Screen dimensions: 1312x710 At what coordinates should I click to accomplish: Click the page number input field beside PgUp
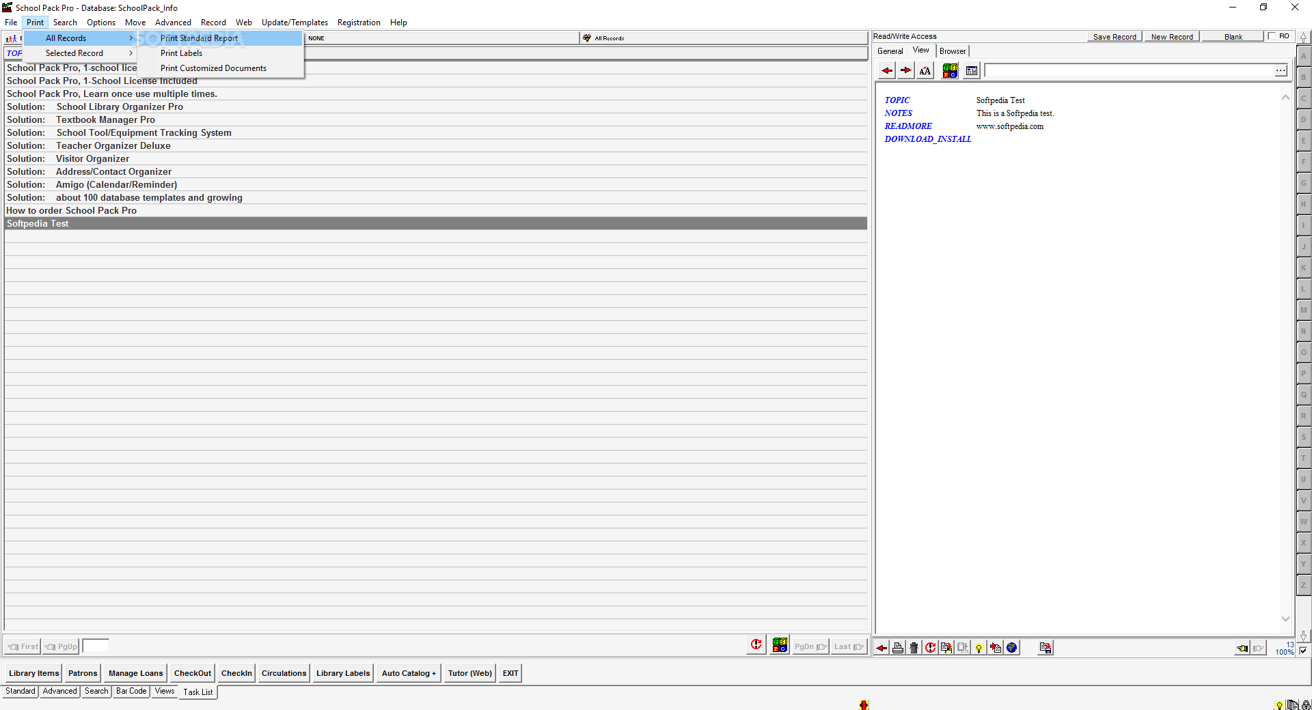pyautogui.click(x=96, y=646)
